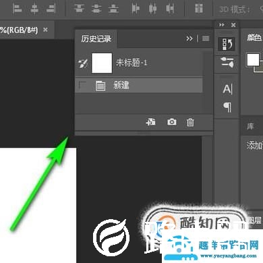
Task: Collapse the 历史记录 panel with double chevron
Action: click(189, 38)
